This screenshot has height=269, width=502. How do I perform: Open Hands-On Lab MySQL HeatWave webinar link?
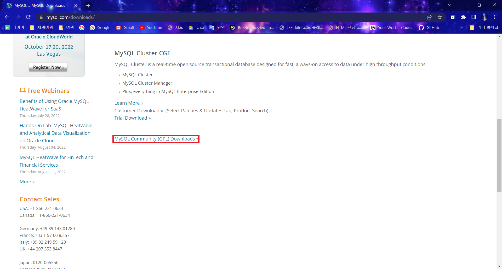coord(56,133)
